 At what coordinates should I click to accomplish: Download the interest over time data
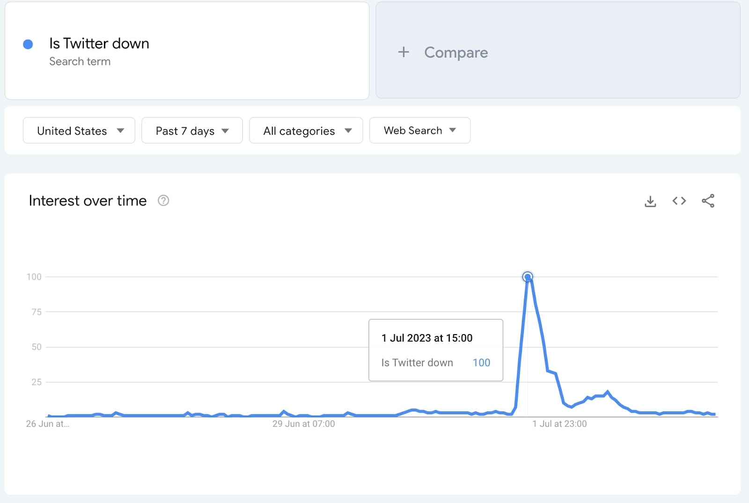(x=650, y=201)
